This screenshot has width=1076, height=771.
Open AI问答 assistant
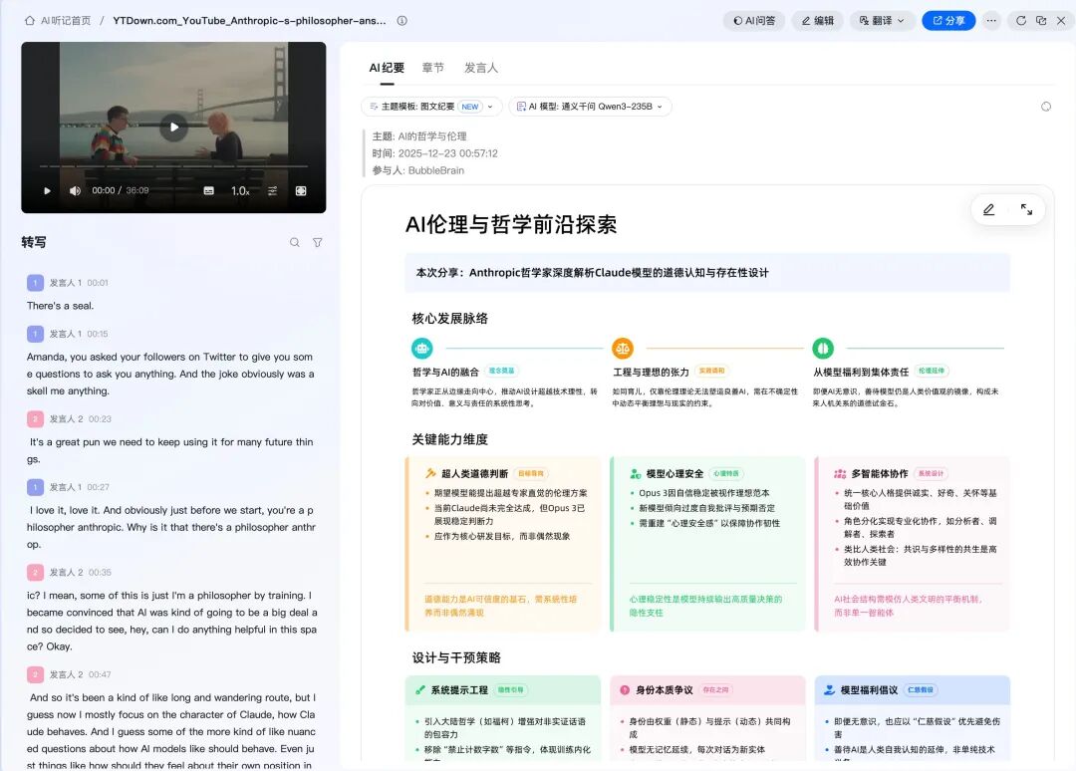pyautogui.click(x=754, y=21)
